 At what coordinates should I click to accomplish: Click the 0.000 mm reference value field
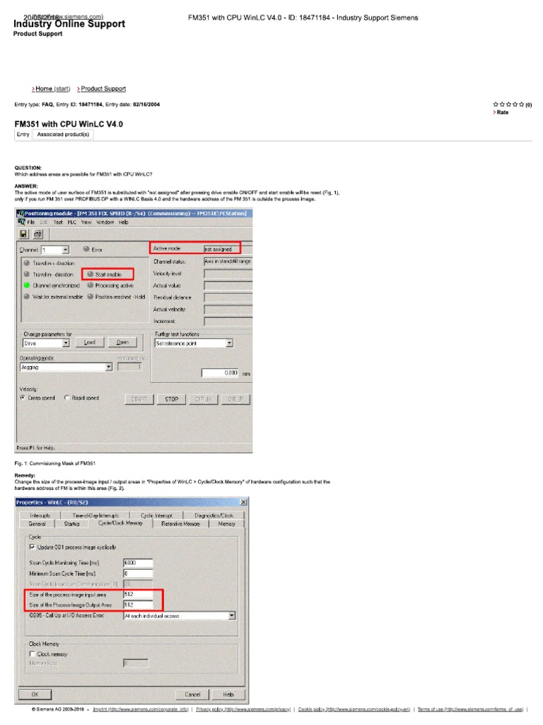(221, 372)
